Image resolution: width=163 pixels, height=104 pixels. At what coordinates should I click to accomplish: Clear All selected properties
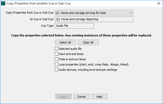tap(88, 42)
